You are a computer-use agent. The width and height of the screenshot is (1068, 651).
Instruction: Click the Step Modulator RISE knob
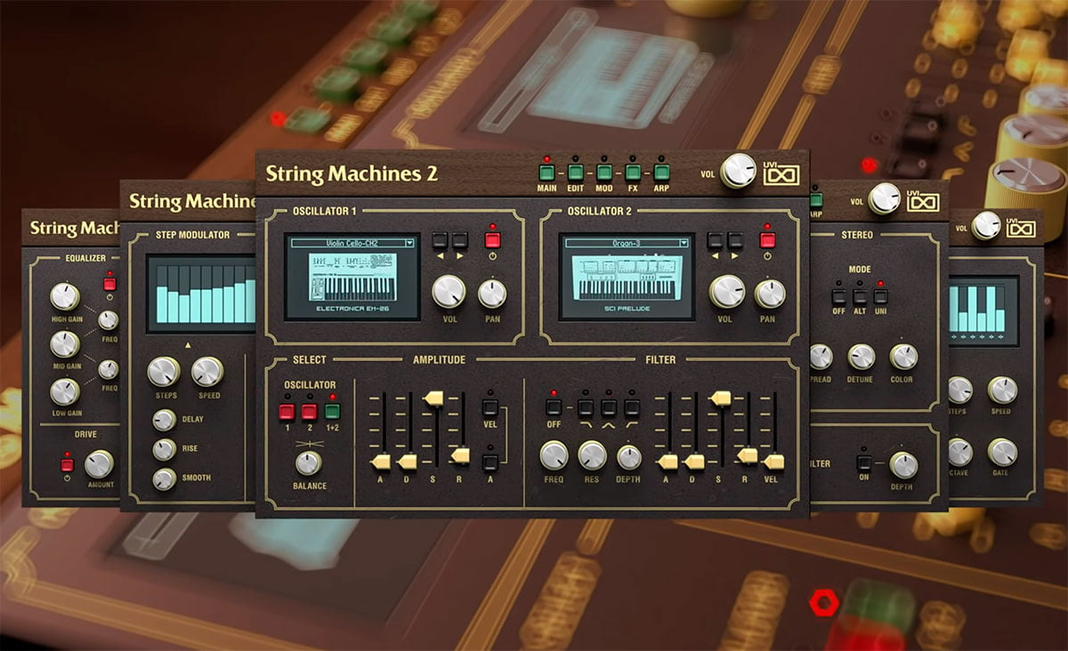164,449
